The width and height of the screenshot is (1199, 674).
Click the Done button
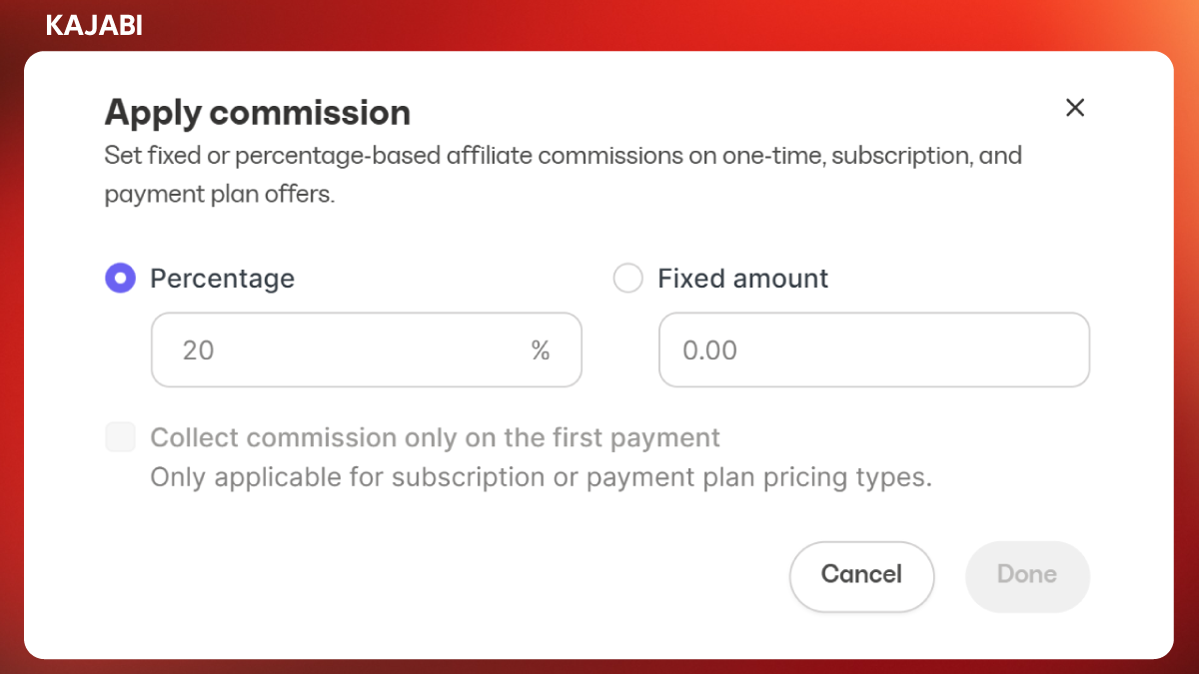1026,574
